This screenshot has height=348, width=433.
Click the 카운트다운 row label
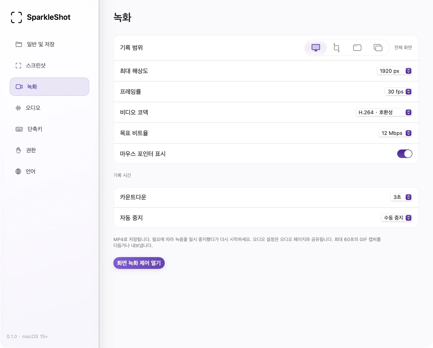click(133, 197)
